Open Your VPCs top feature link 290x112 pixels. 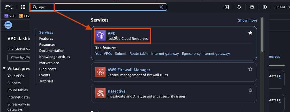(104, 53)
